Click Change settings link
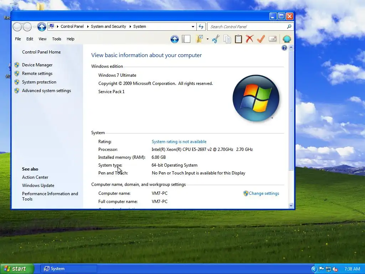365x274 pixels. [x=264, y=193]
